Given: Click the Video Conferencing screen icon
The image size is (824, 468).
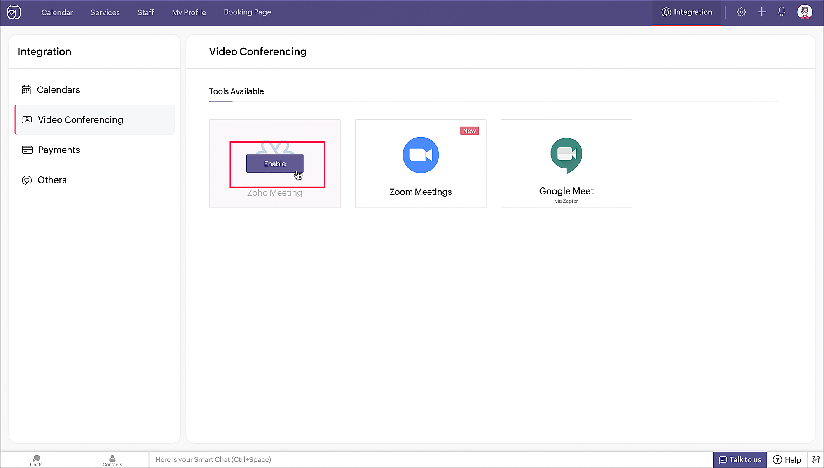Looking at the screenshot, I should pos(27,120).
